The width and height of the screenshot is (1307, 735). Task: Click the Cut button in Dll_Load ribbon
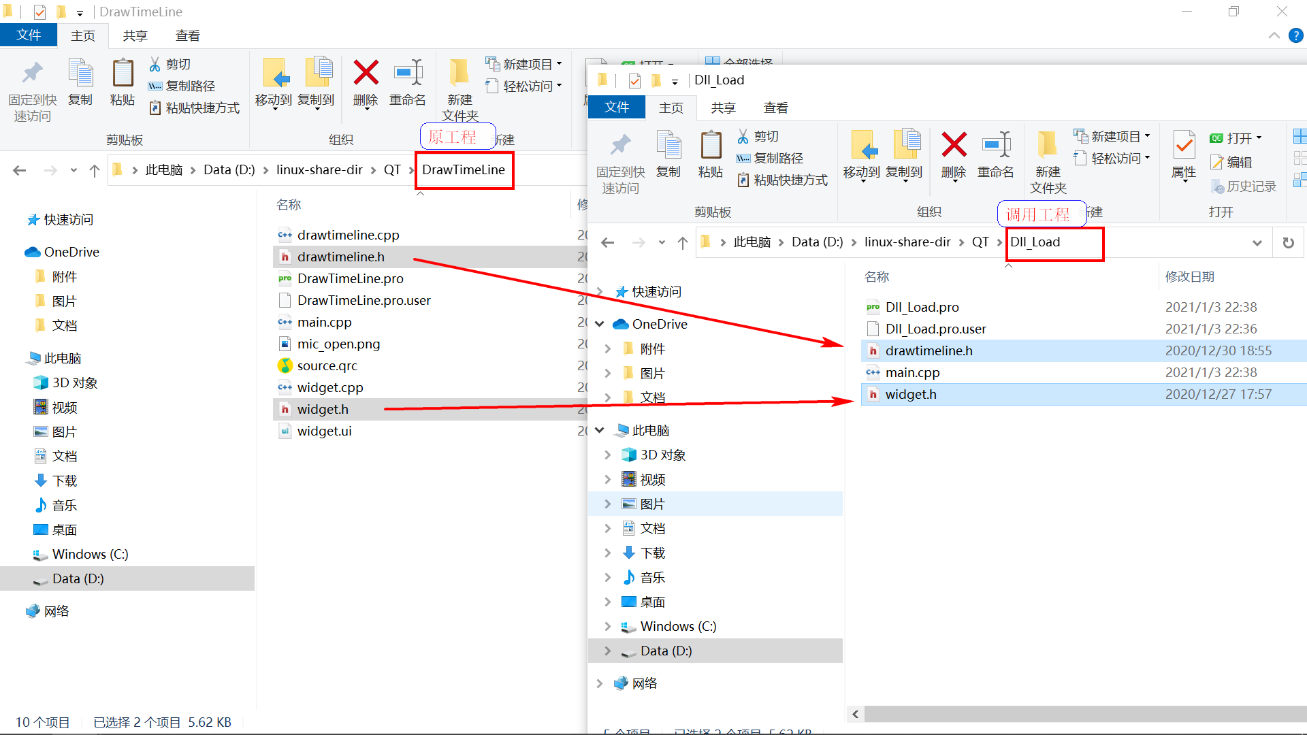click(x=758, y=137)
